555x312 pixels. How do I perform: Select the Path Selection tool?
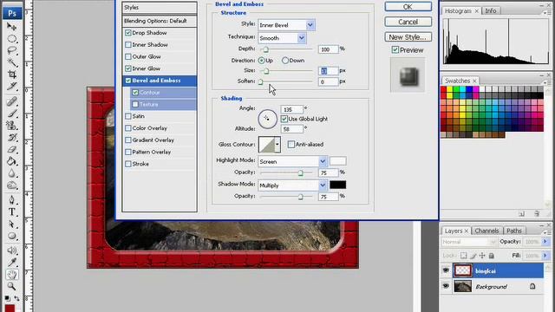coord(11,224)
